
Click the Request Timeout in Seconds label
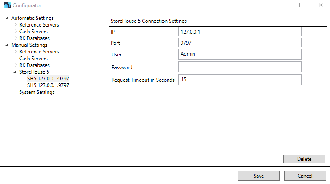pyautogui.click(x=143, y=80)
